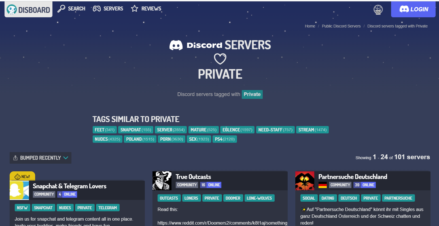Select the POLAND (1515) tag
This screenshot has height=226, width=439.
(x=140, y=139)
